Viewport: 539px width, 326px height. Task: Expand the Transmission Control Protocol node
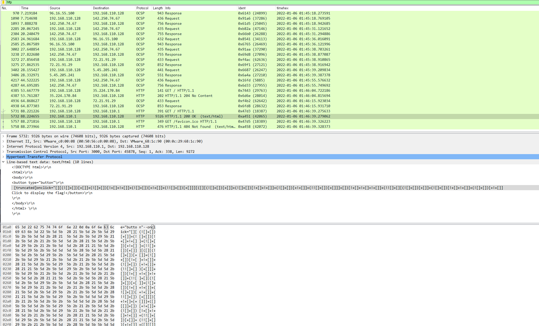tap(3, 152)
